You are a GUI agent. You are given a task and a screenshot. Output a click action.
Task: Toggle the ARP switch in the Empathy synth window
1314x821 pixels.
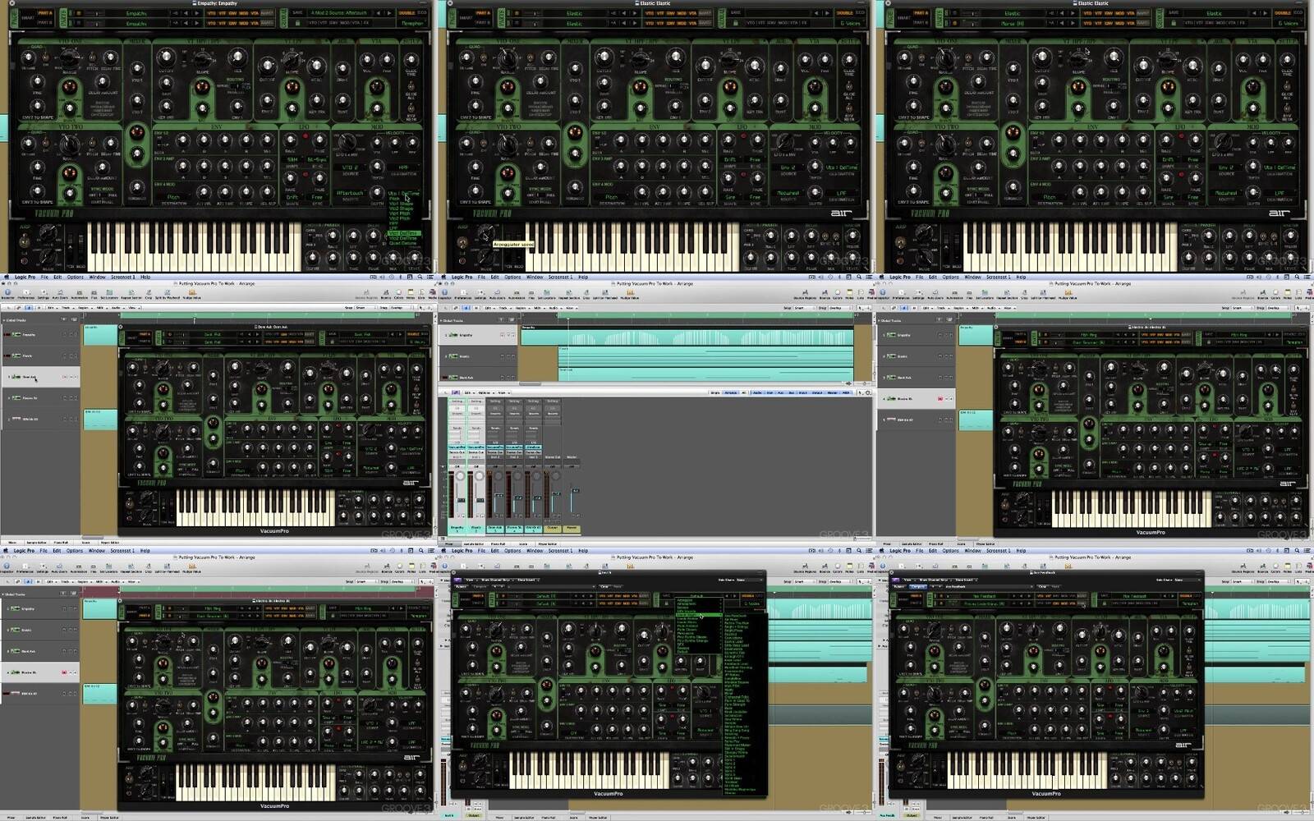coord(25,240)
